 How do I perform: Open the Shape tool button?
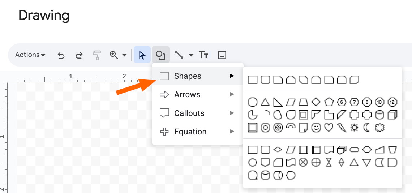tap(160, 55)
